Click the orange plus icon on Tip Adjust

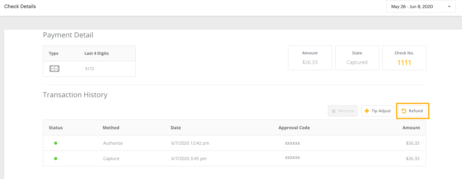(x=367, y=111)
